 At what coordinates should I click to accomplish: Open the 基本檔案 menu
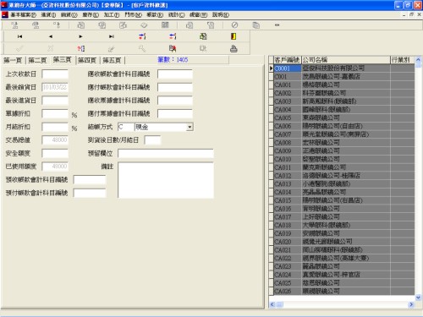coord(23,14)
